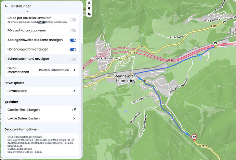Enable POIs auf Karte gruppieren

(73, 31)
